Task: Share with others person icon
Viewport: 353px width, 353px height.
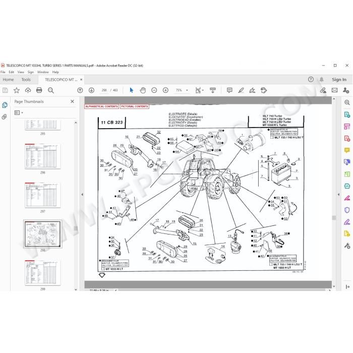Action: click(x=346, y=90)
